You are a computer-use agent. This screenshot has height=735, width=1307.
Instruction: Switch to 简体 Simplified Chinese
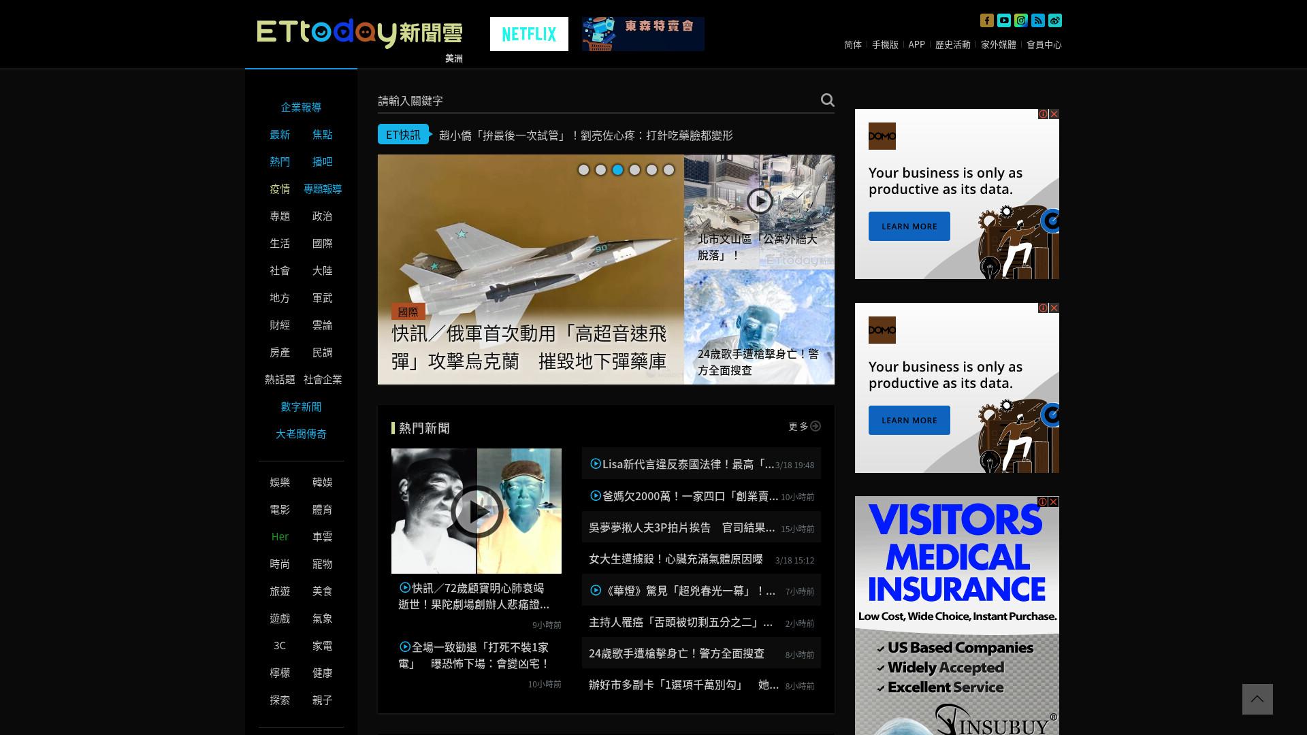pyautogui.click(x=853, y=44)
